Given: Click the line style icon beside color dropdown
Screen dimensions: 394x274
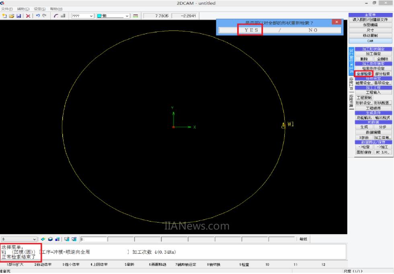Looking at the screenshot, I should [135, 16].
